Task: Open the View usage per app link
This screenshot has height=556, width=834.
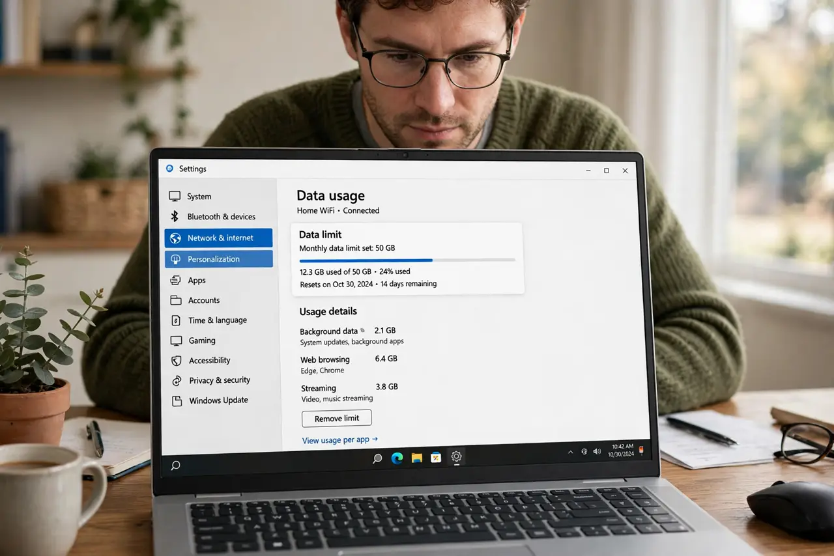Action: tap(340, 440)
